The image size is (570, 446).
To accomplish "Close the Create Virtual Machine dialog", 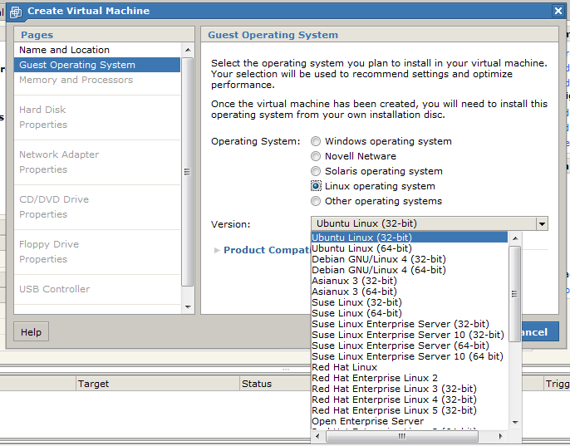I will (x=558, y=11).
